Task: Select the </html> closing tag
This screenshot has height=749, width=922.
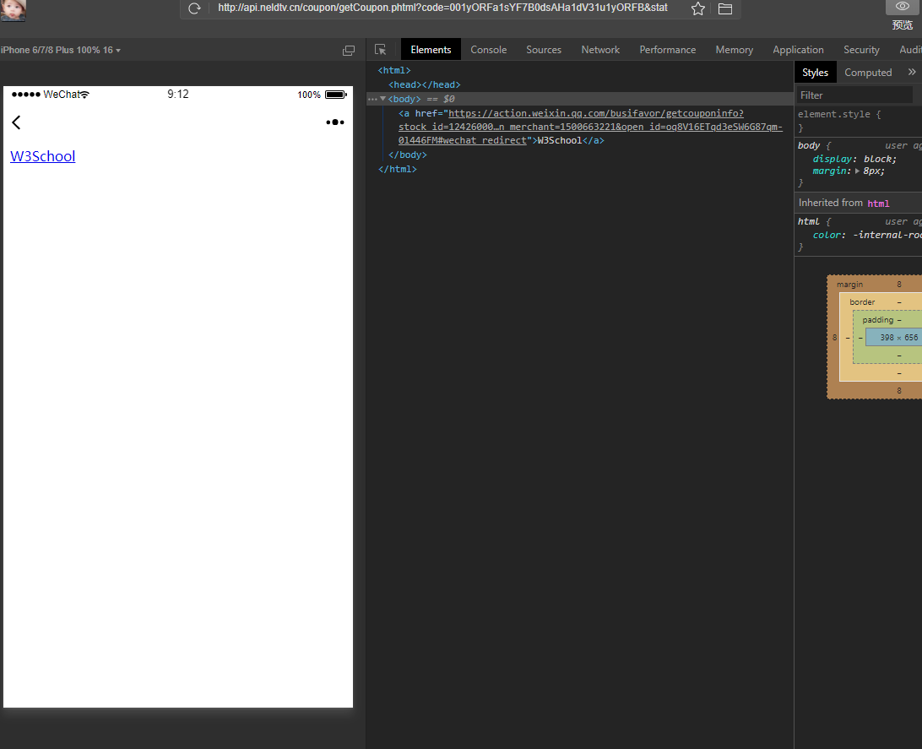Action: point(398,170)
